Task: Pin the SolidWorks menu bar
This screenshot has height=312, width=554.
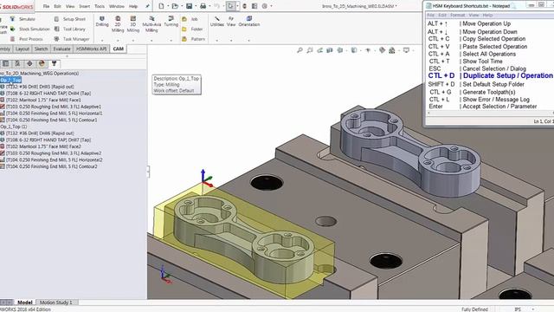Action: pyautogui.click(x=148, y=6)
